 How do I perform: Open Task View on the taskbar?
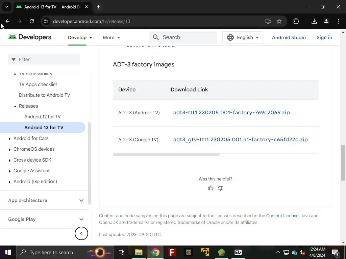coord(122,252)
